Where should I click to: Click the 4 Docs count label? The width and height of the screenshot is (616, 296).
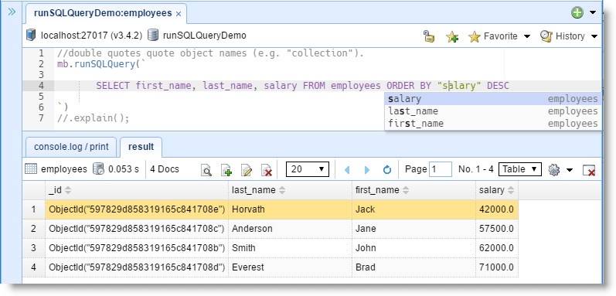pos(165,169)
